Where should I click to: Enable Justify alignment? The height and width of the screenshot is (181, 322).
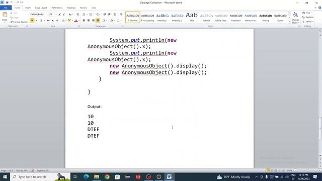pyautogui.click(x=98, y=21)
